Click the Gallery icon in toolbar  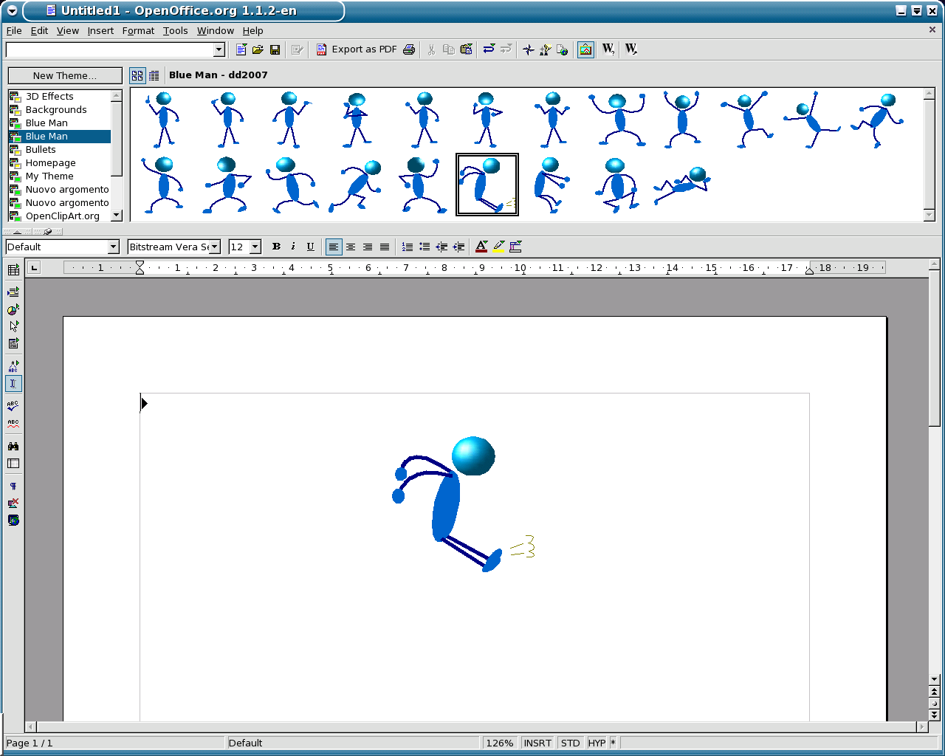(x=585, y=49)
